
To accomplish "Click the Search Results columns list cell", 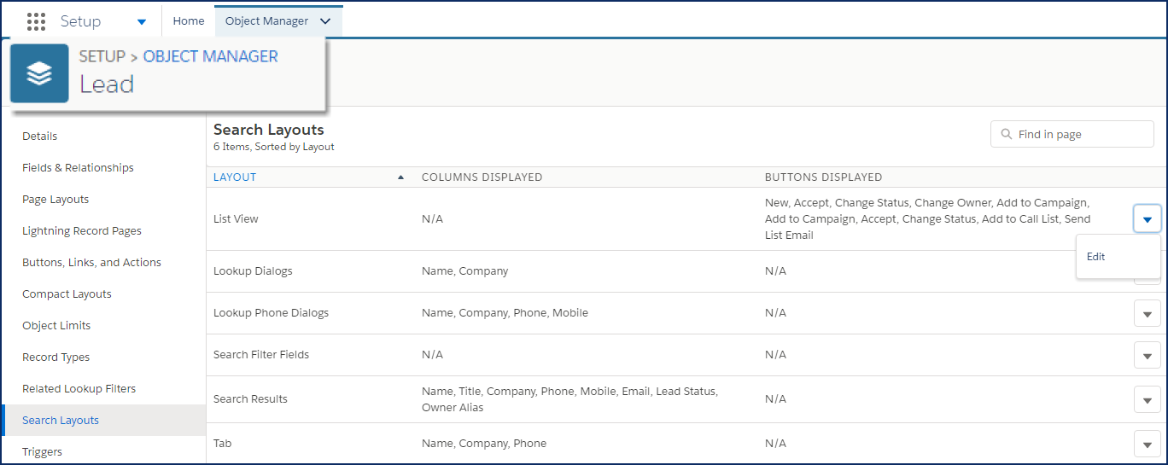I will click(x=569, y=399).
